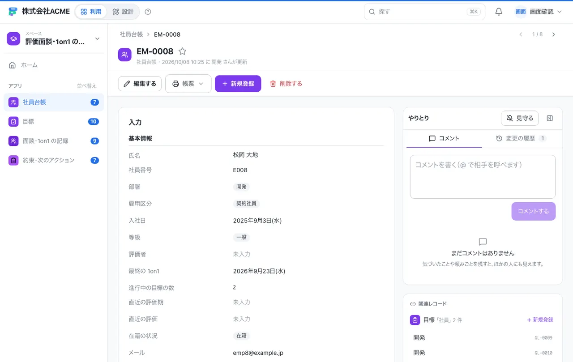Image resolution: width=573 pixels, height=362 pixels.
Task: Star the EM-0008 record as favorite
Action: [x=182, y=51]
